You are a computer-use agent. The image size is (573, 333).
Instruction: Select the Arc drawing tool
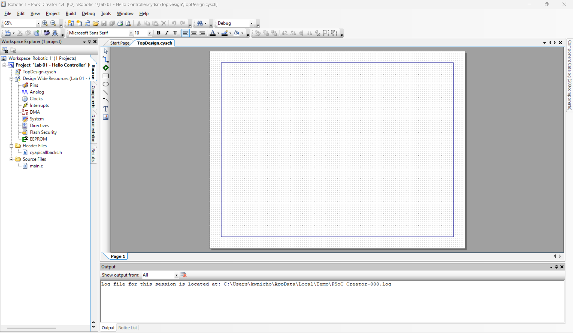pos(106,100)
